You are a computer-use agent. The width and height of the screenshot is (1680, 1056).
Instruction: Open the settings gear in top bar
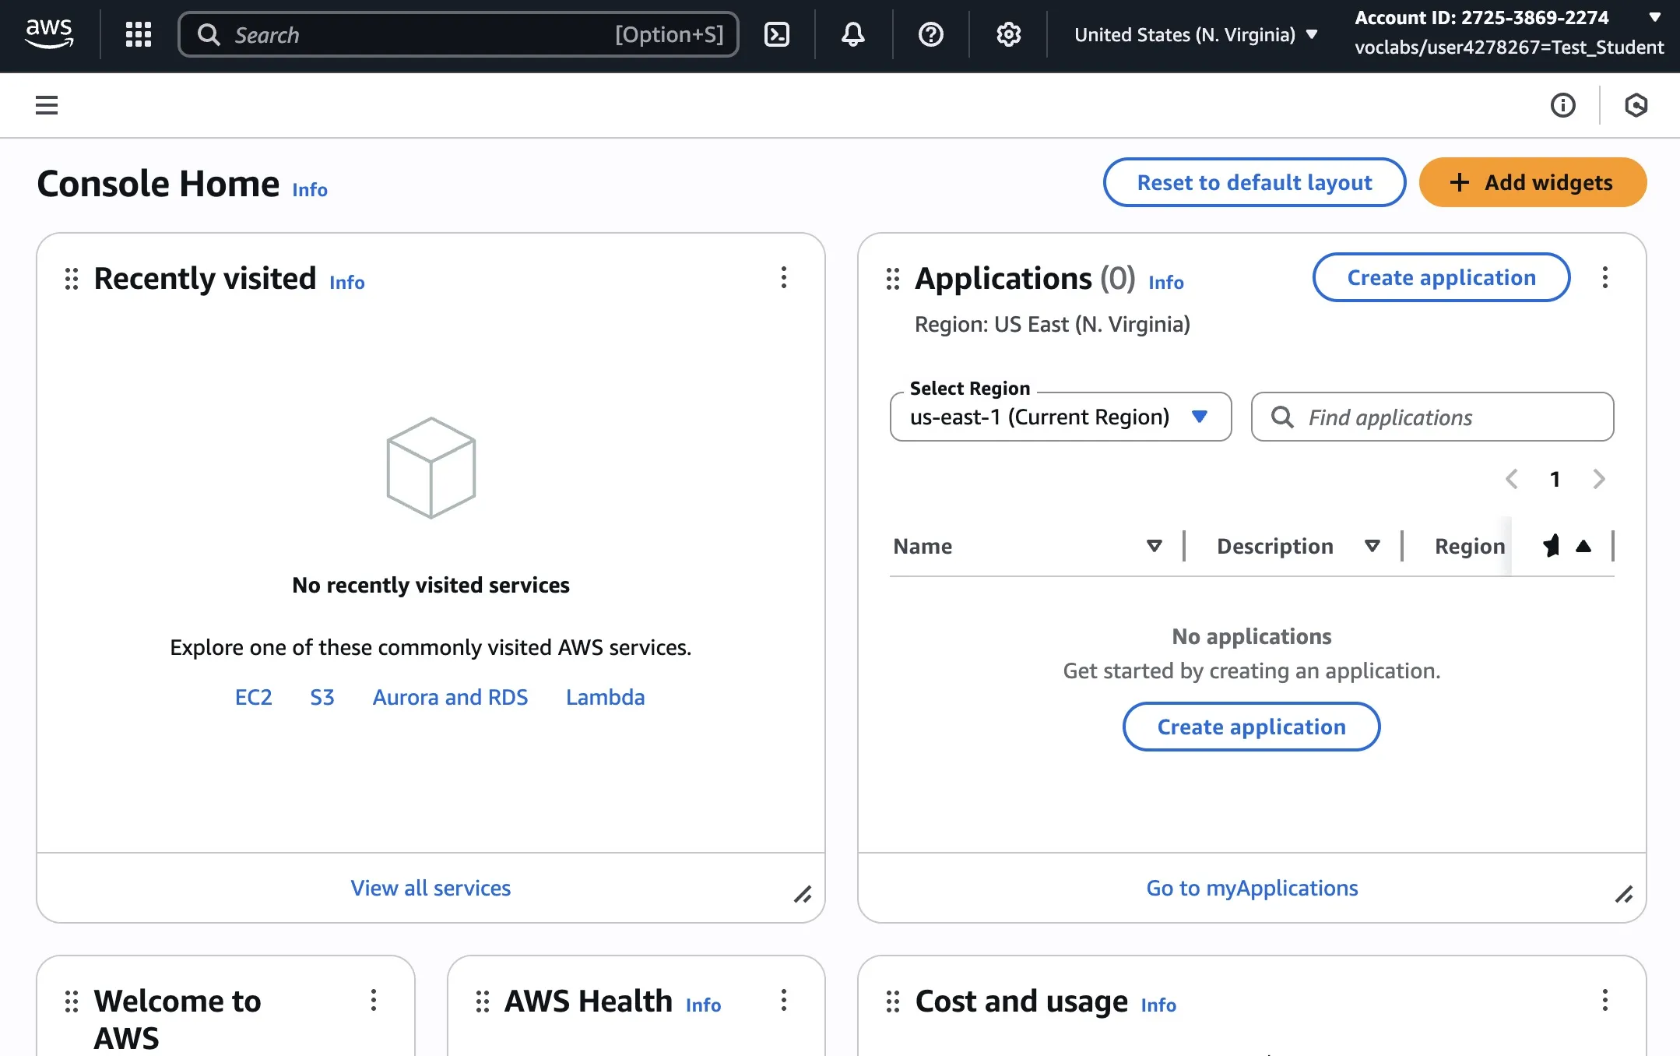(x=1008, y=34)
